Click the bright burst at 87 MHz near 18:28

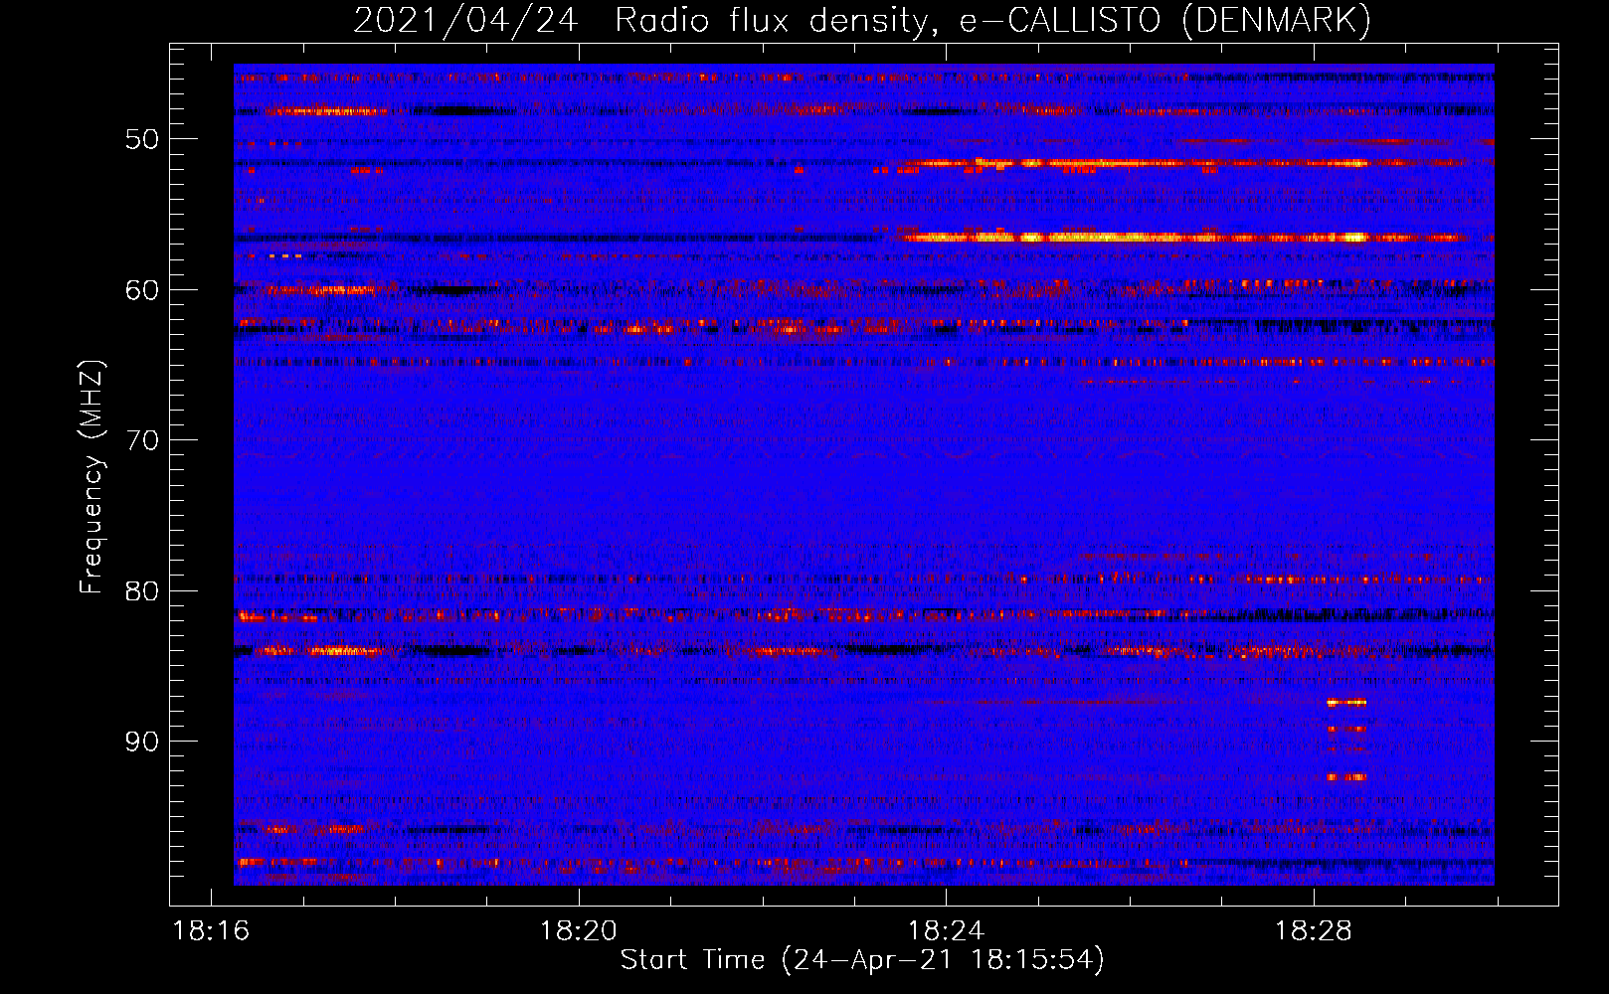[1346, 703]
